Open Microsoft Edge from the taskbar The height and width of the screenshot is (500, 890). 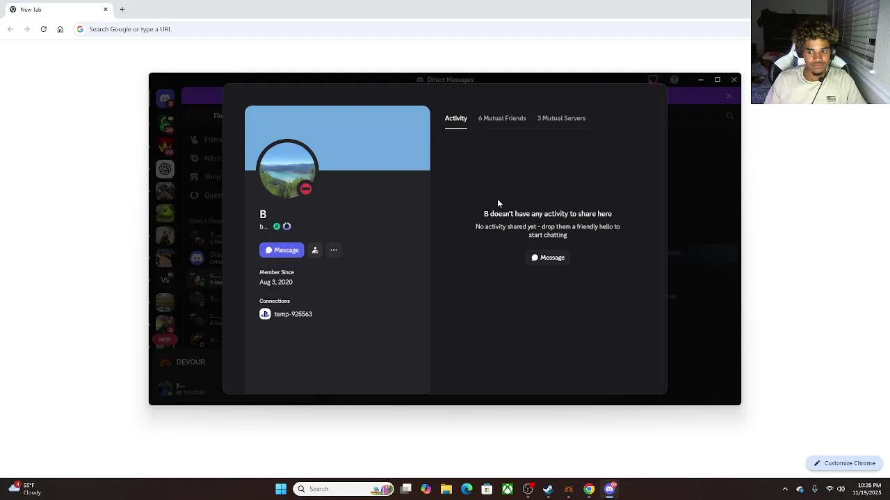click(467, 489)
